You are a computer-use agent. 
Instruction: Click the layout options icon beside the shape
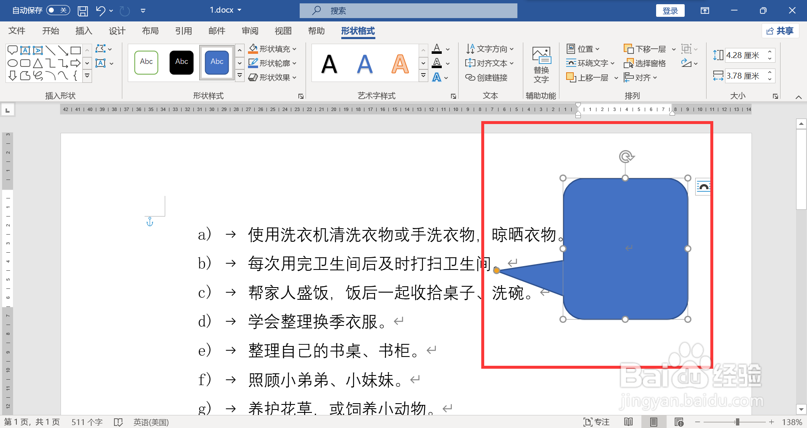pos(703,187)
